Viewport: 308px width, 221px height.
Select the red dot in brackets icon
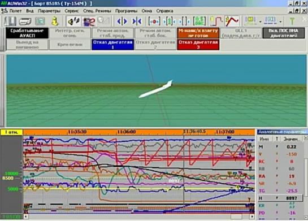154,21
